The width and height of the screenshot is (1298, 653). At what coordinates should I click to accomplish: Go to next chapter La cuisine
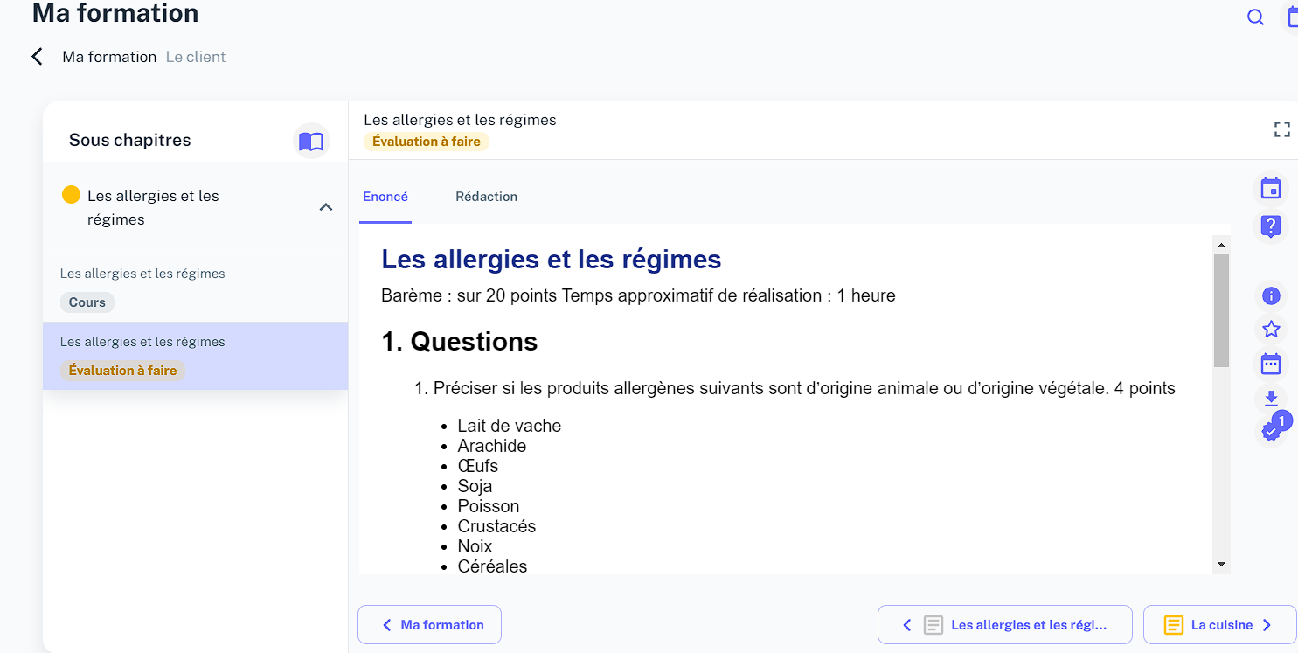click(x=1219, y=625)
